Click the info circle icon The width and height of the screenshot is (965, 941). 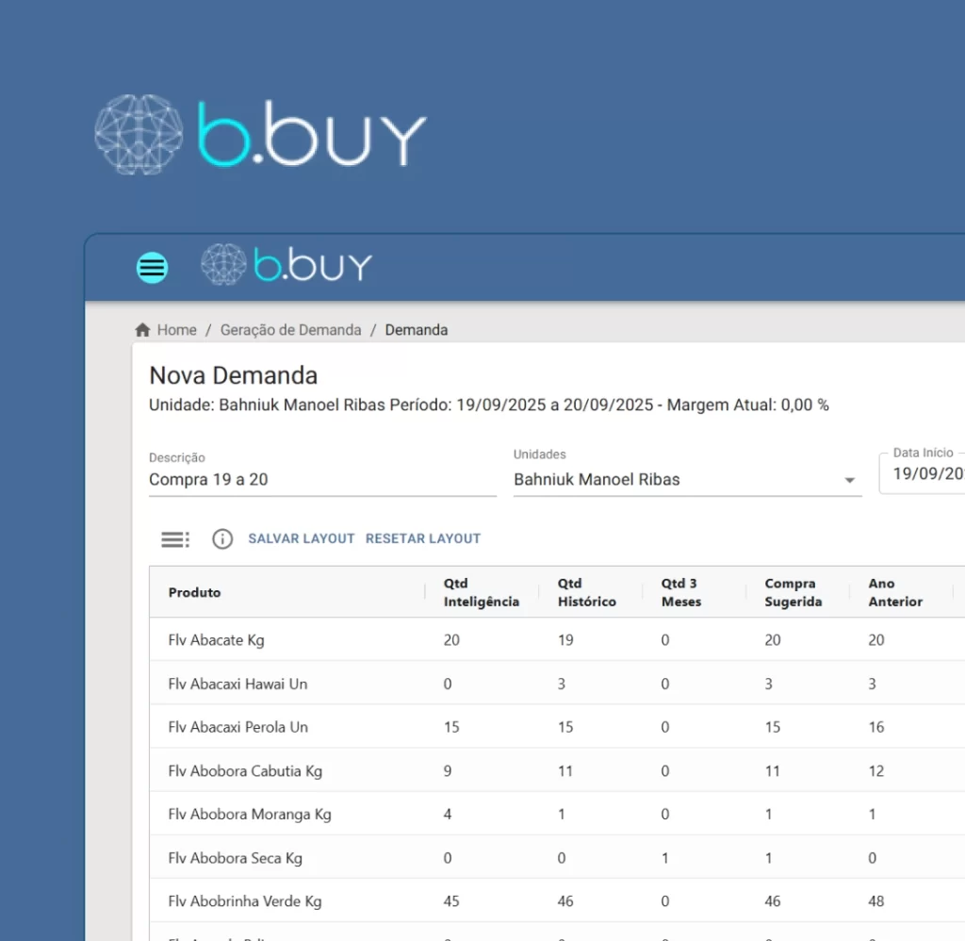click(x=222, y=539)
